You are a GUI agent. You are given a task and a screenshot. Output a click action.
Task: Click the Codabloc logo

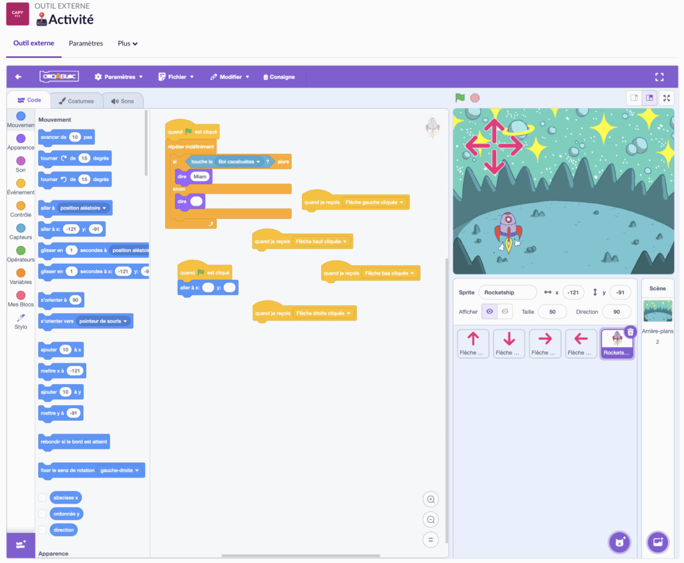[x=59, y=77]
